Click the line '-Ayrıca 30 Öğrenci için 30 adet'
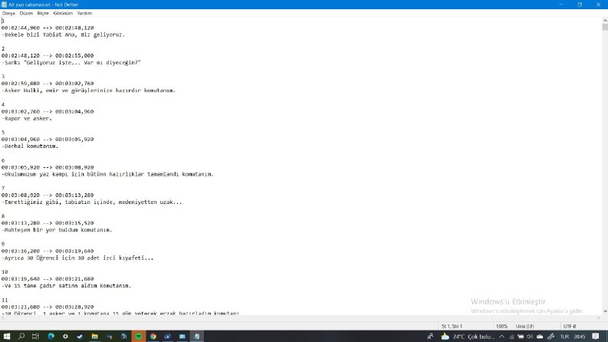The width and height of the screenshot is (608, 342). pyautogui.click(x=77, y=258)
